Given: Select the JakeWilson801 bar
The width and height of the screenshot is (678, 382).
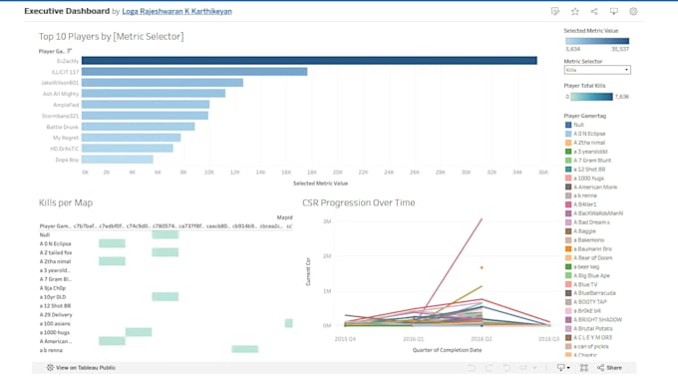Looking at the screenshot, I should point(163,83).
